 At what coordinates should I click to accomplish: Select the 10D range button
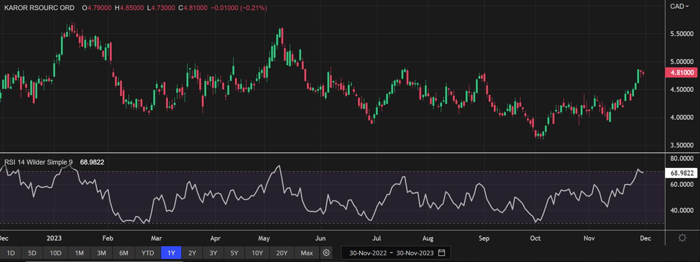(56, 253)
